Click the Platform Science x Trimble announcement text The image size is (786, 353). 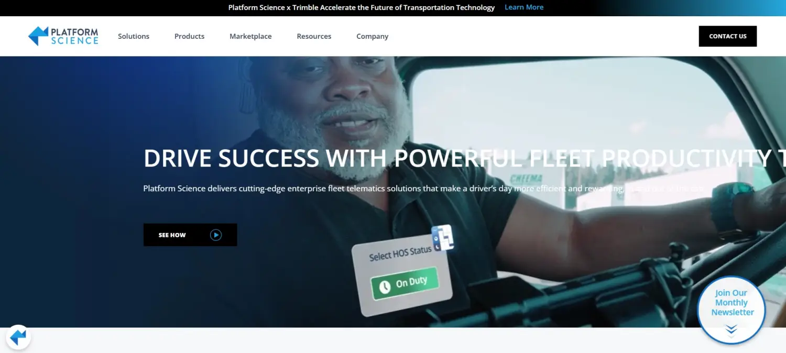362,7
